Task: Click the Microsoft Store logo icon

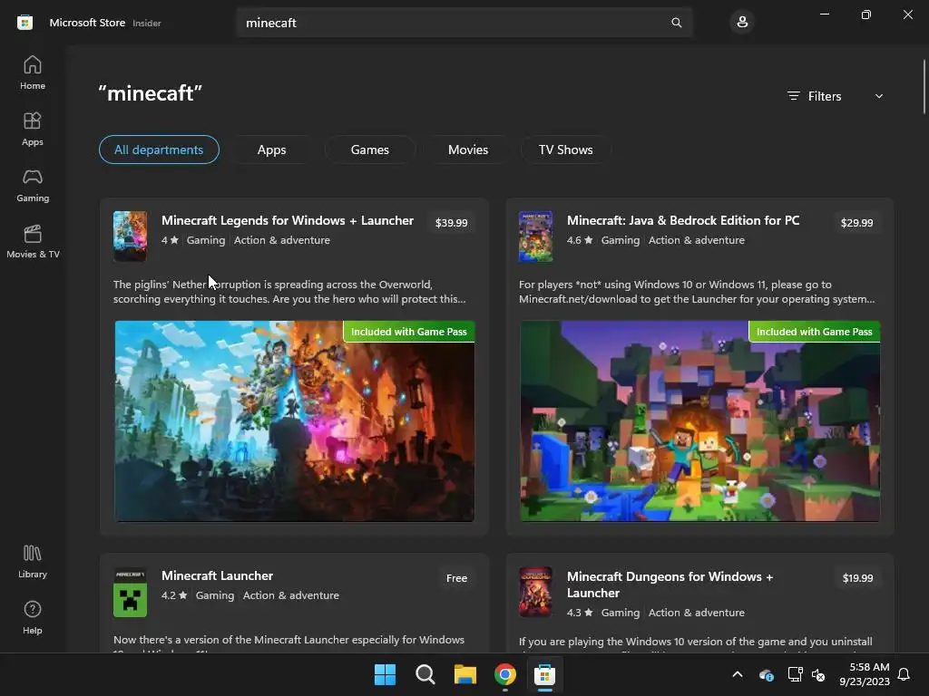Action: [x=24, y=23]
